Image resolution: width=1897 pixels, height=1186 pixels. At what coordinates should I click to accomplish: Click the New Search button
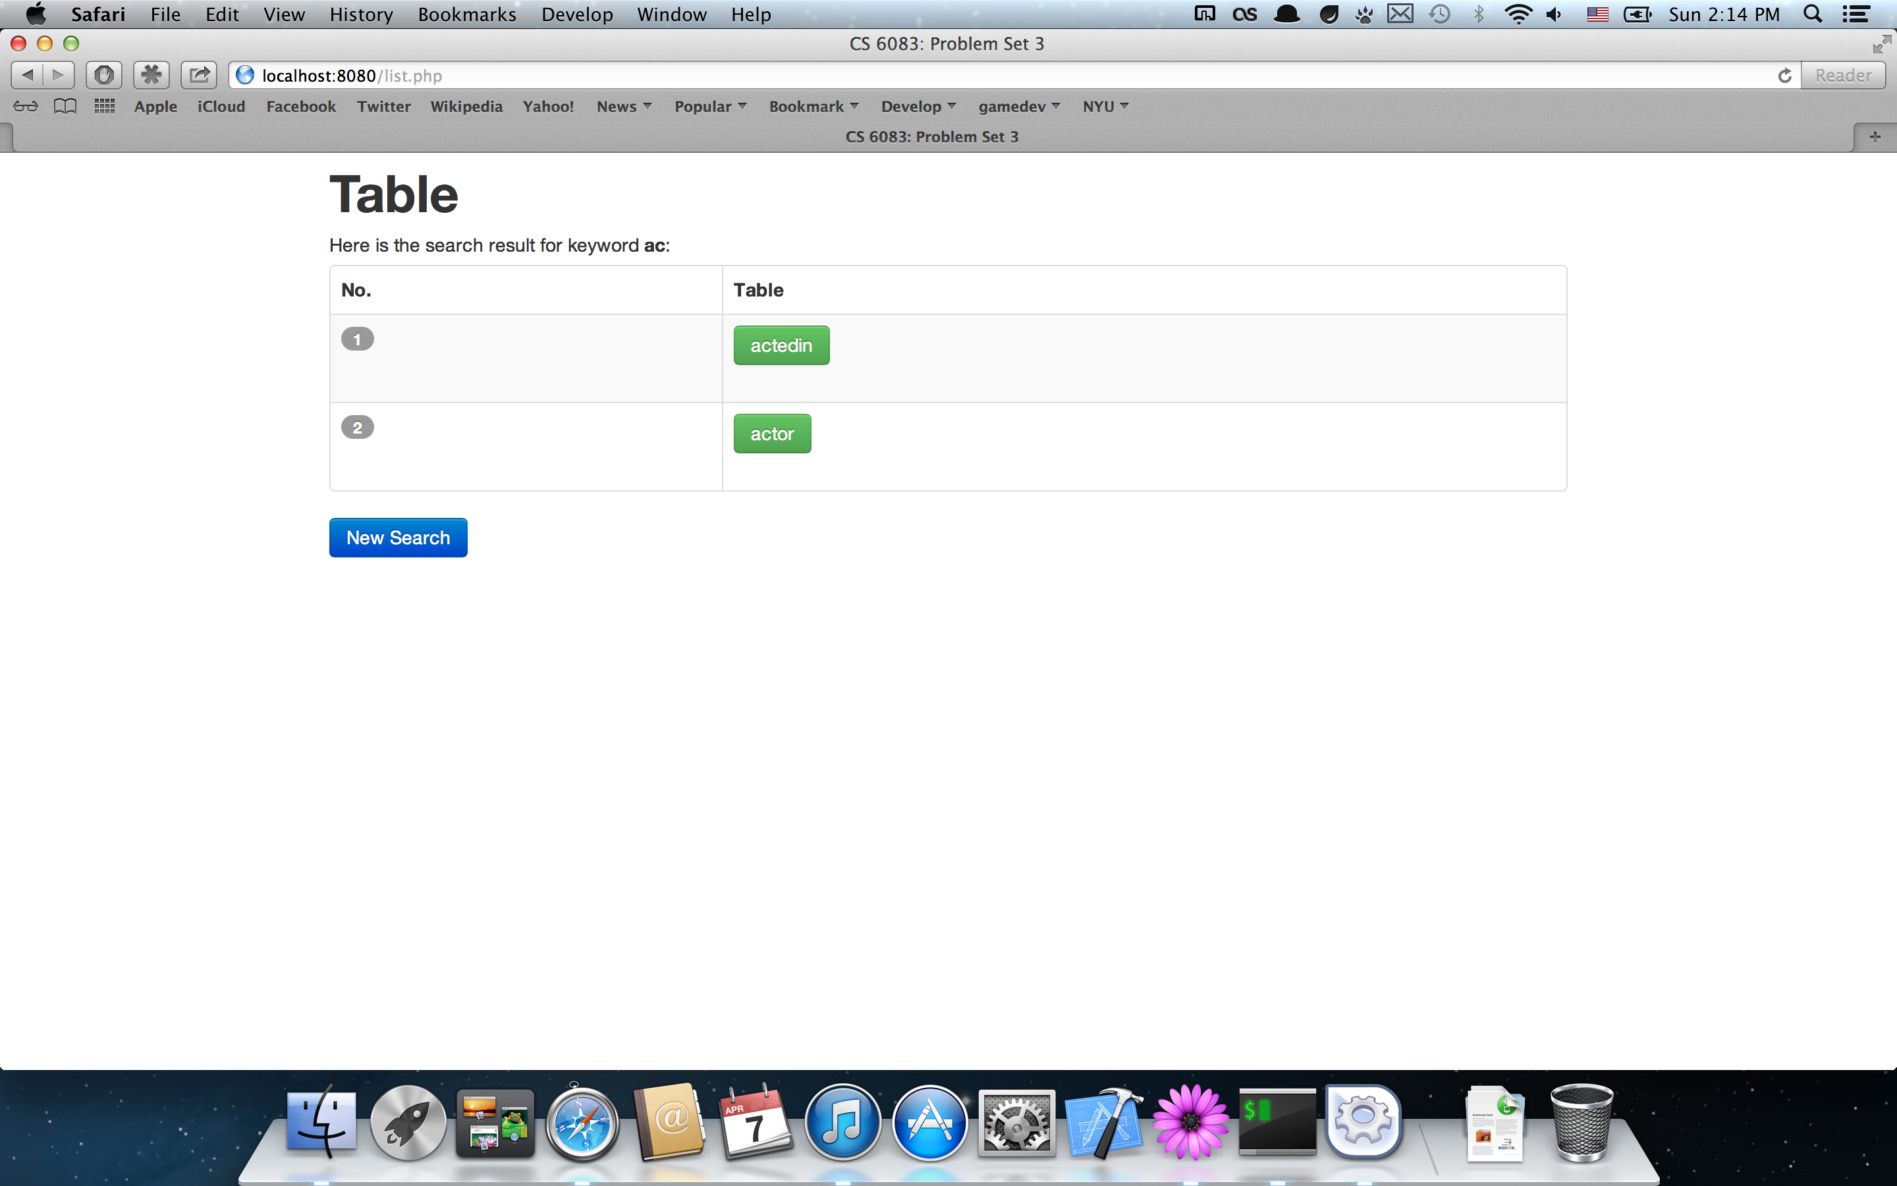coord(399,537)
